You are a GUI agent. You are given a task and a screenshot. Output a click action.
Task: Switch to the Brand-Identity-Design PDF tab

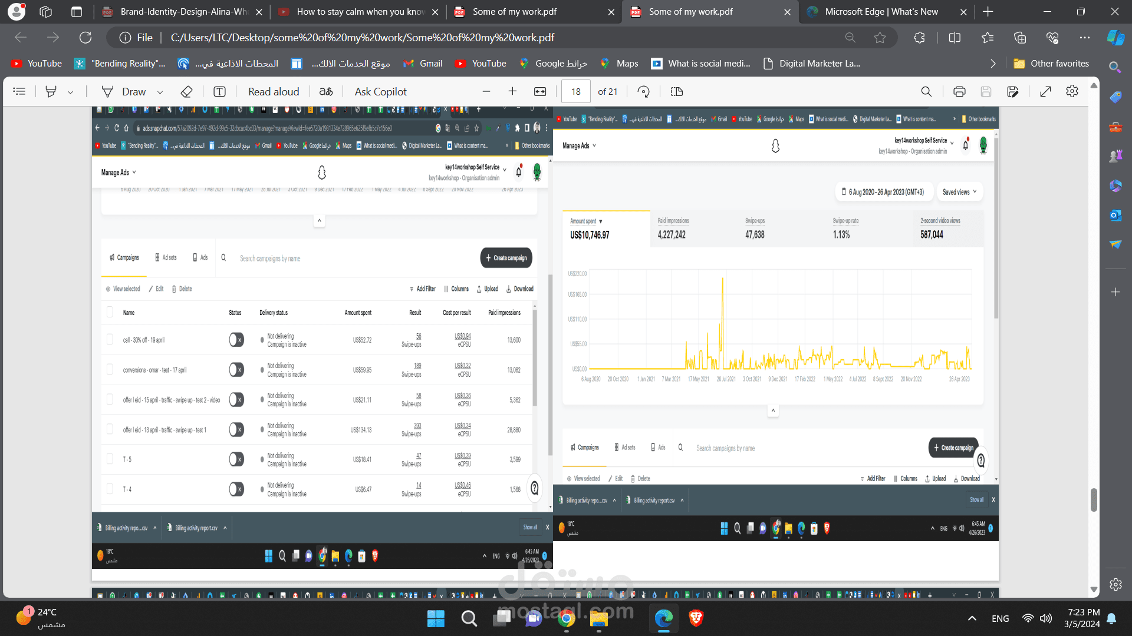pos(184,12)
